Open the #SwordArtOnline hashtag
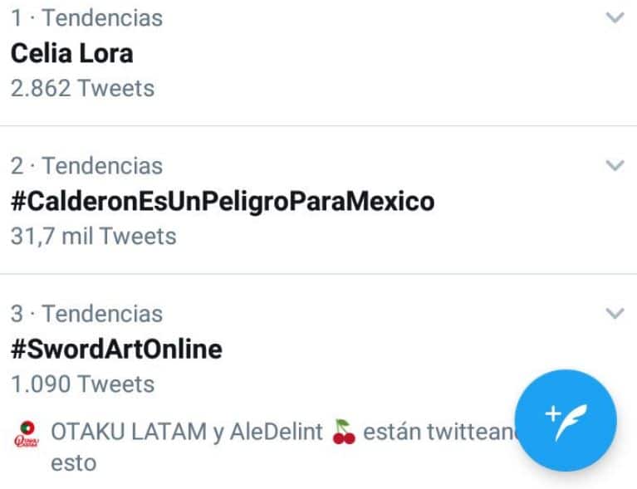This screenshot has height=489, width=637. point(116,349)
